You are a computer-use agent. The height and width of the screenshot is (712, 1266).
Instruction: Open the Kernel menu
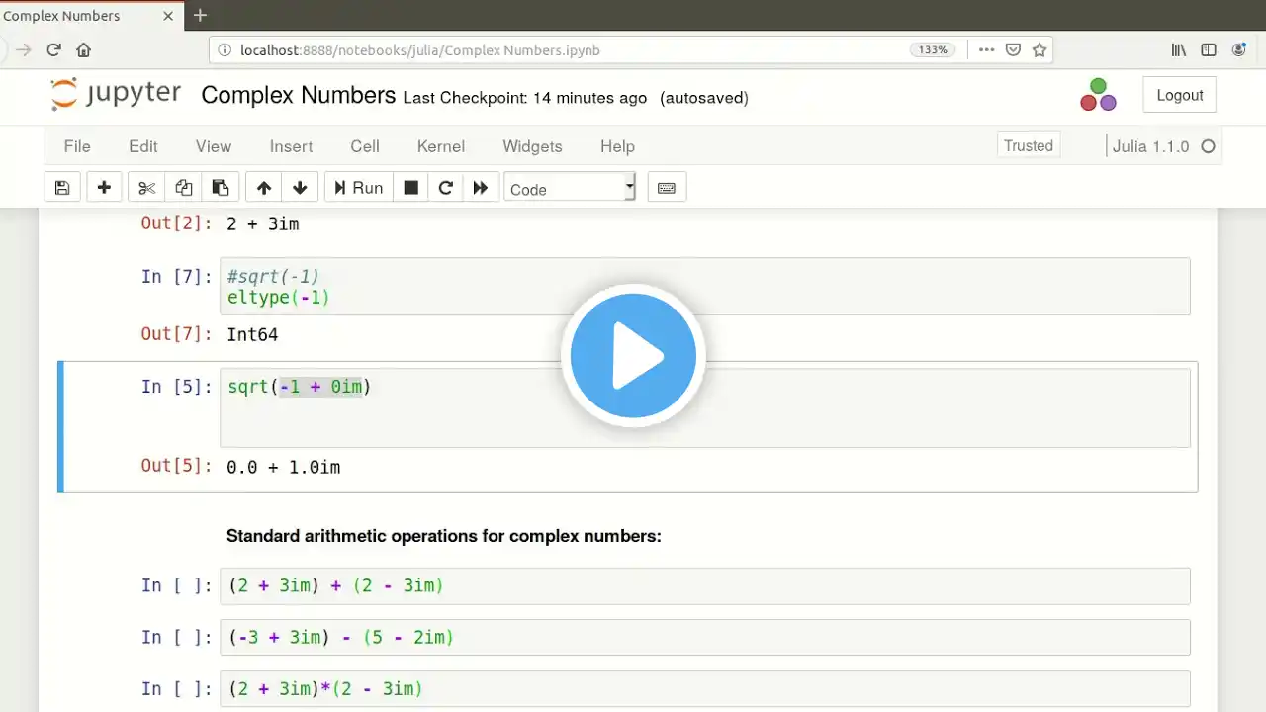441,146
